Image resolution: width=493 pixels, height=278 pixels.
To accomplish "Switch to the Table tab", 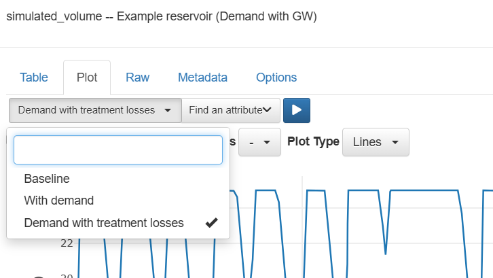I will click(x=34, y=77).
